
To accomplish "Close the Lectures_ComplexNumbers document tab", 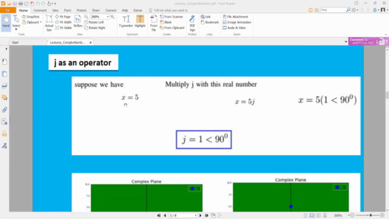I will 91,43.
